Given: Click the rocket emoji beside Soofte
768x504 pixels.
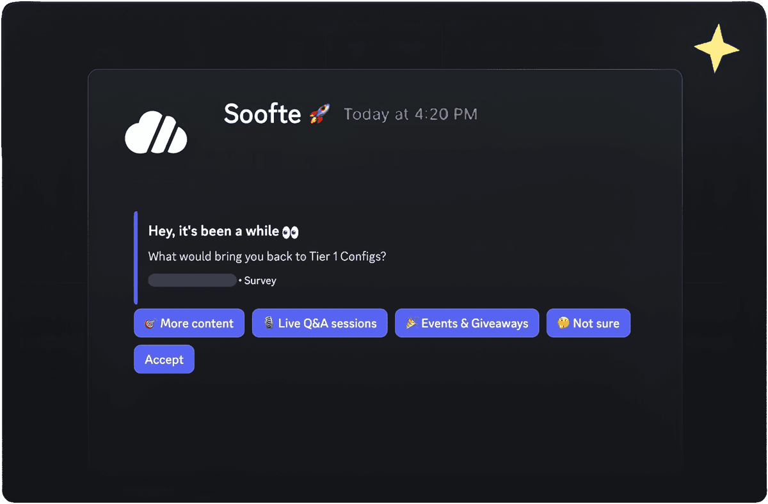Looking at the screenshot, I should pos(319,115).
